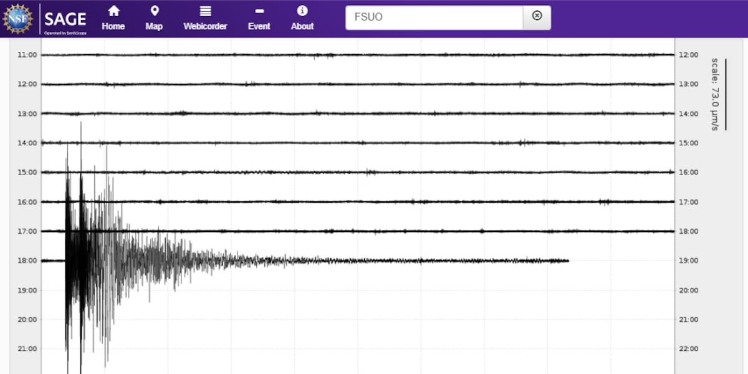Image resolution: width=748 pixels, height=374 pixels.
Task: Click the 12:00 right time label
Action: point(688,55)
